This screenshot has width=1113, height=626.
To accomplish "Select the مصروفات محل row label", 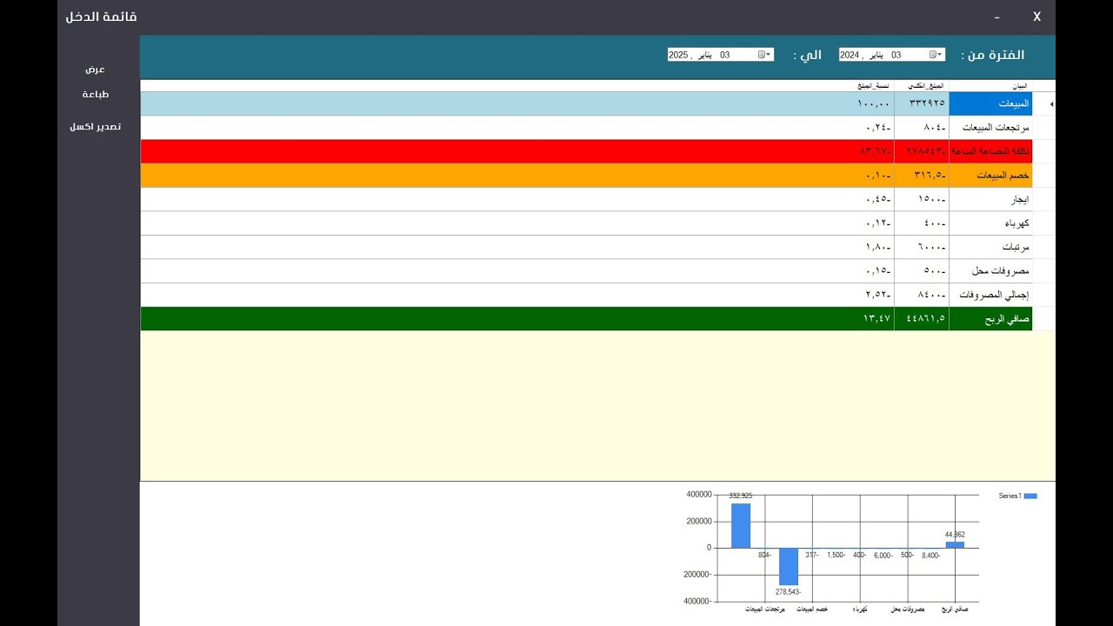I will [990, 271].
